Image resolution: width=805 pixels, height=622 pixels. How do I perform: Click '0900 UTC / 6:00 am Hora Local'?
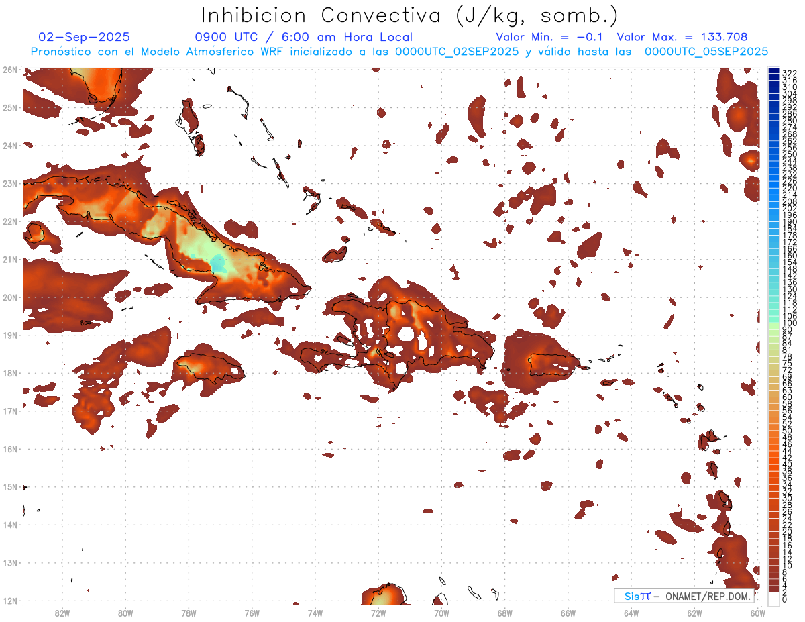click(304, 37)
